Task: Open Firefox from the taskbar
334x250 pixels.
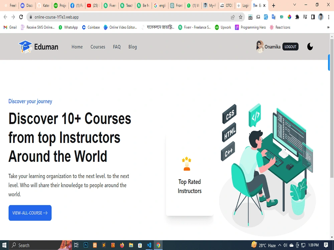Action: [122, 245]
